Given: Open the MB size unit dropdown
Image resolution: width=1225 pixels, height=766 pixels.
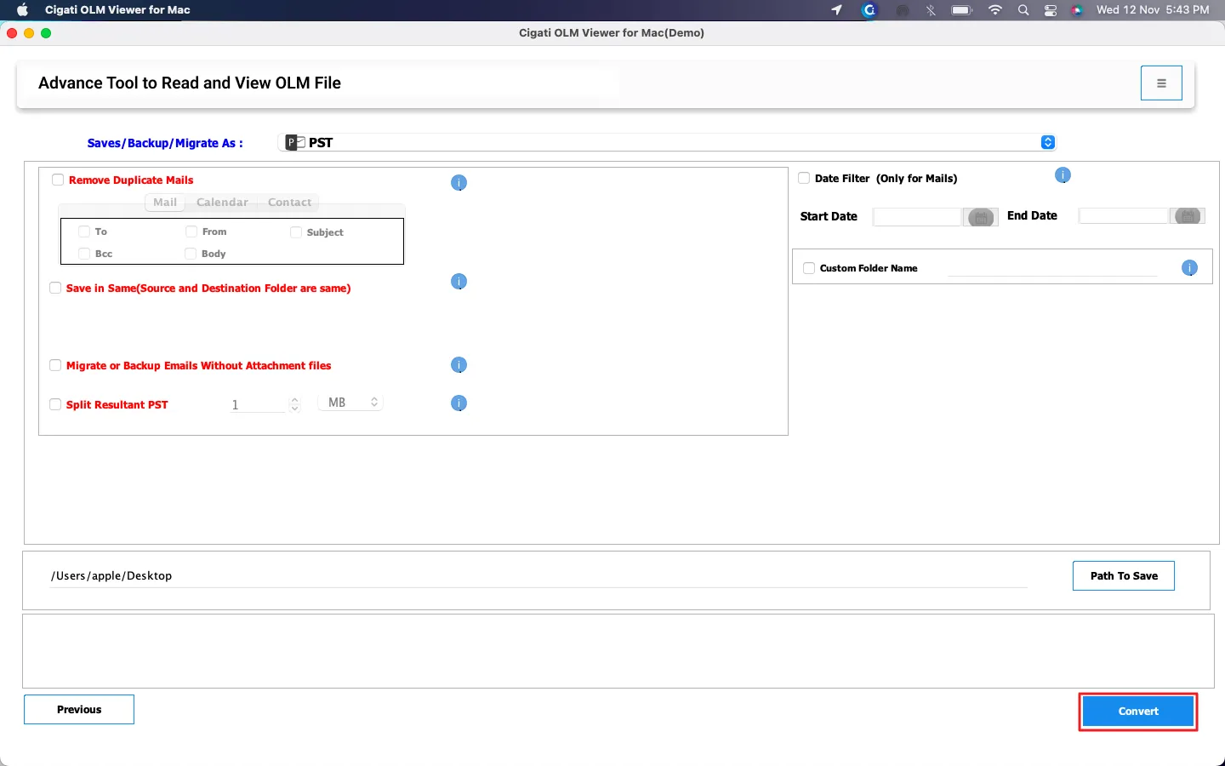Looking at the screenshot, I should click(x=350, y=403).
